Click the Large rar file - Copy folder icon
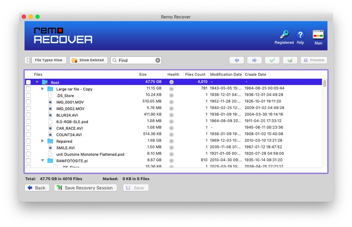352x227 pixels. [50, 89]
